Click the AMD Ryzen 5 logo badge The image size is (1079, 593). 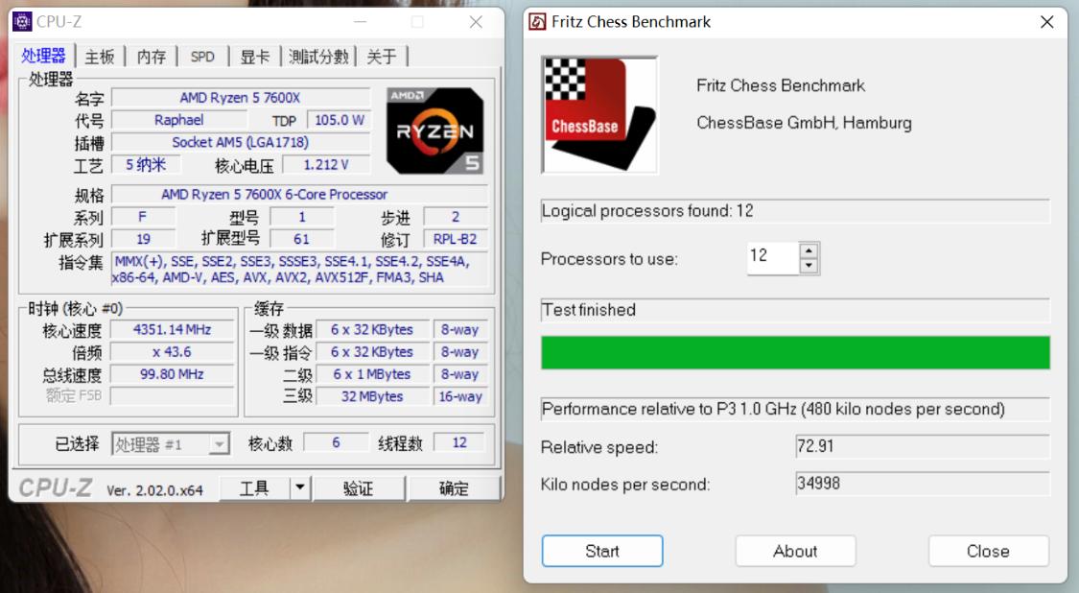click(436, 130)
